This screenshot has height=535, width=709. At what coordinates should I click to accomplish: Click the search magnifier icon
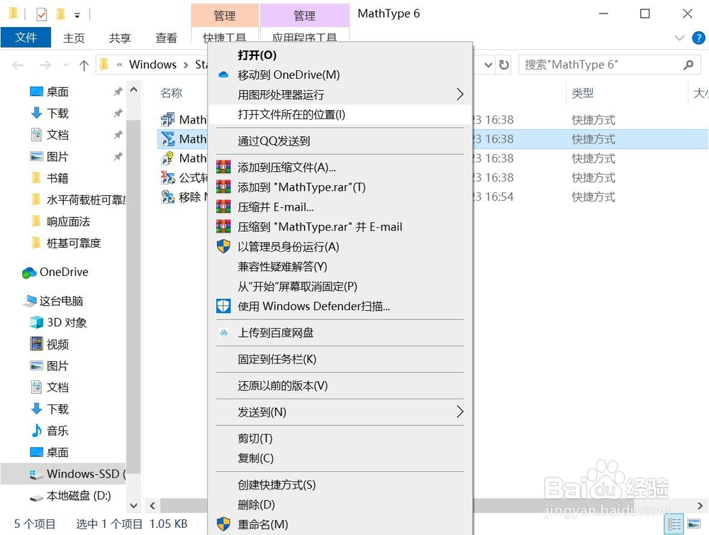(x=688, y=65)
